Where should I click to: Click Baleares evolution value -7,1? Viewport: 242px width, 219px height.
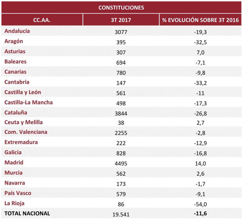[x=200, y=63]
